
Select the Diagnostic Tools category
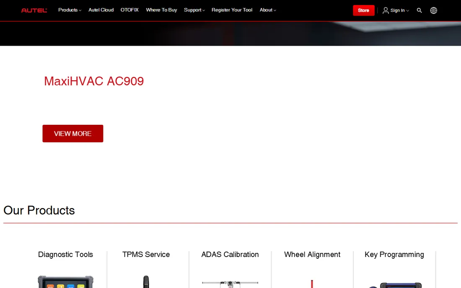click(65, 255)
